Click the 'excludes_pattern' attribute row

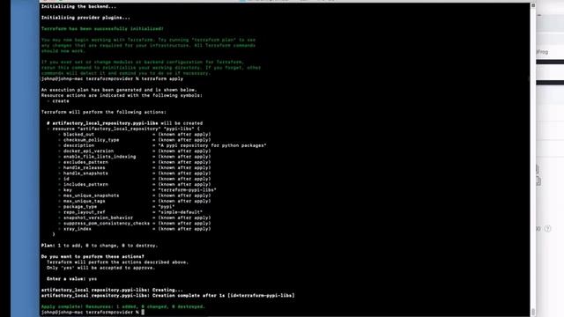(x=135, y=162)
